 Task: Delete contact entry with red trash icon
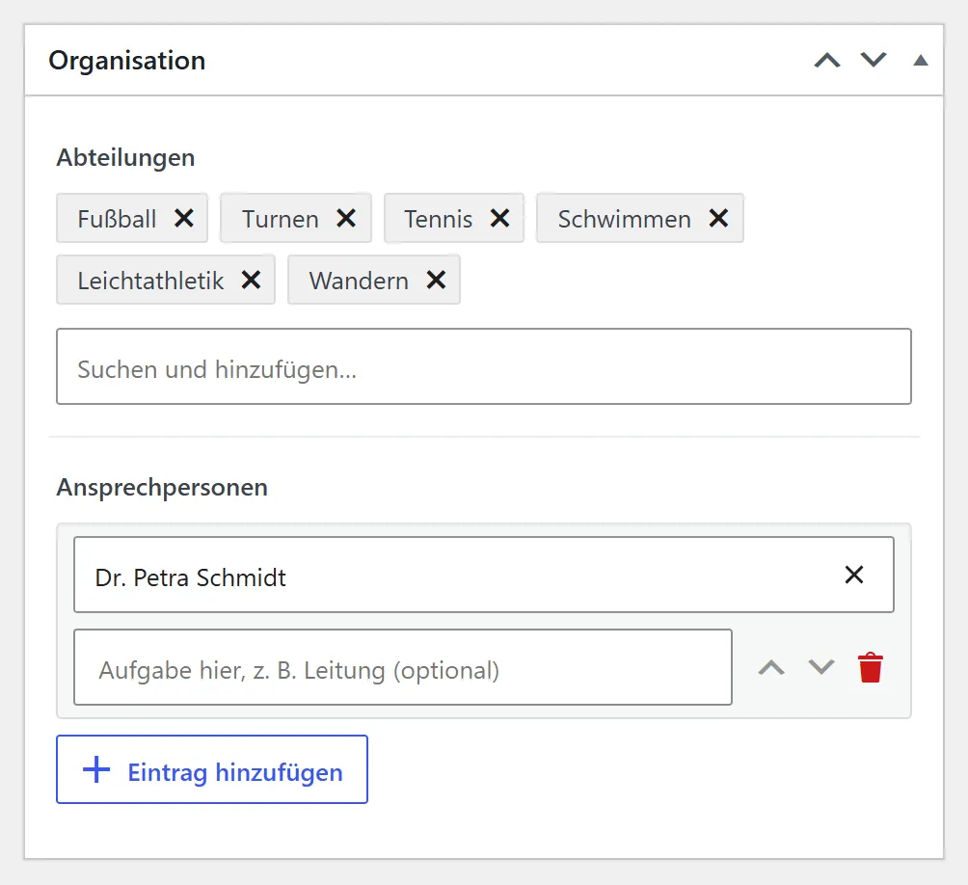[871, 667]
